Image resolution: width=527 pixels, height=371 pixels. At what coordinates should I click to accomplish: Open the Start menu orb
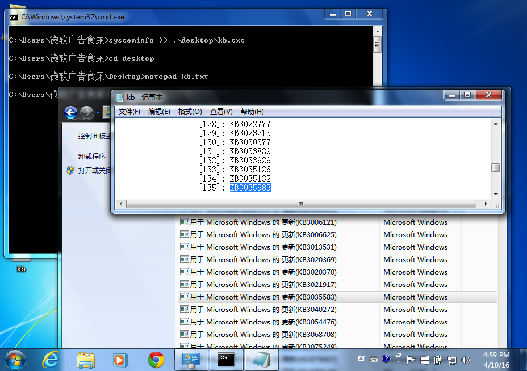[x=15, y=360]
